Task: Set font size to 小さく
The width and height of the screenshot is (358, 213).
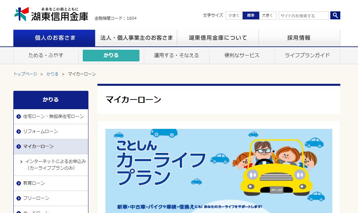Action: (x=234, y=15)
